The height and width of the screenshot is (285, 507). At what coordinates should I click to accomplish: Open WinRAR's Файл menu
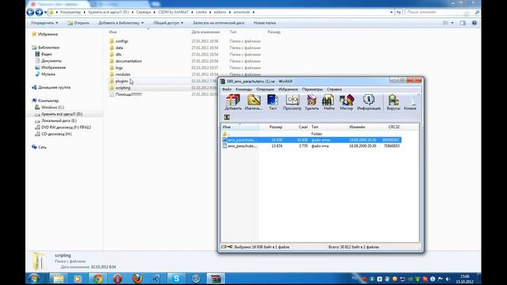point(227,89)
